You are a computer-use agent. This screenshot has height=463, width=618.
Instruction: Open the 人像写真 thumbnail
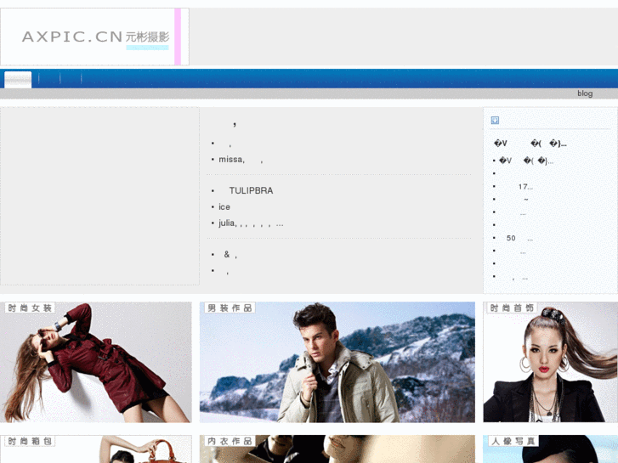point(551,449)
